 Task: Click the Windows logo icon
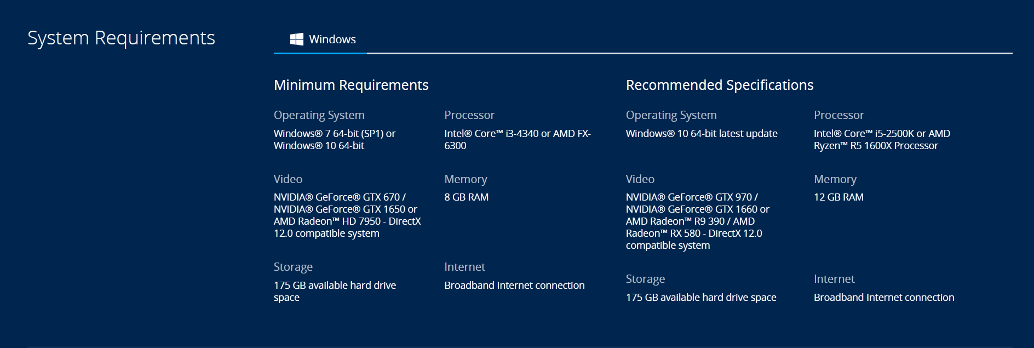click(296, 39)
